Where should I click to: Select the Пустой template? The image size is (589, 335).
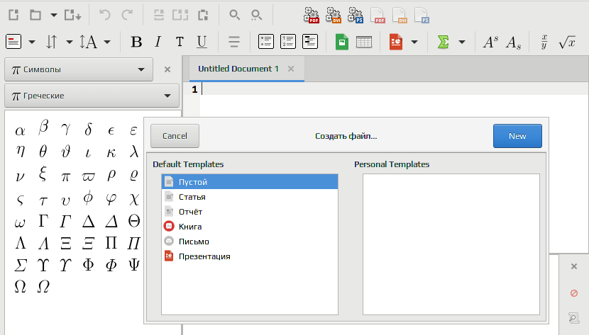pyautogui.click(x=250, y=182)
